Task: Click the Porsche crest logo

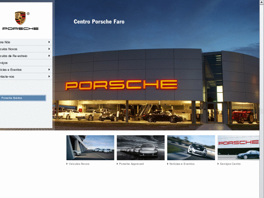Action: 20,18
